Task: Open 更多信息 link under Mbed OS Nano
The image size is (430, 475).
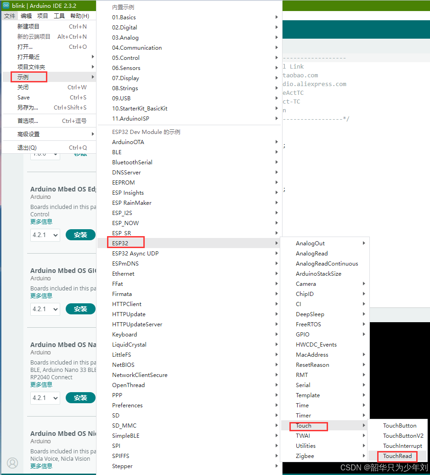Action: click(x=41, y=384)
